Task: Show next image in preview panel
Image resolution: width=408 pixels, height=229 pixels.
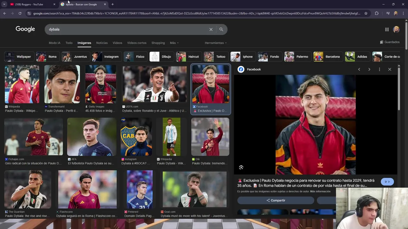Action: pyautogui.click(x=369, y=69)
